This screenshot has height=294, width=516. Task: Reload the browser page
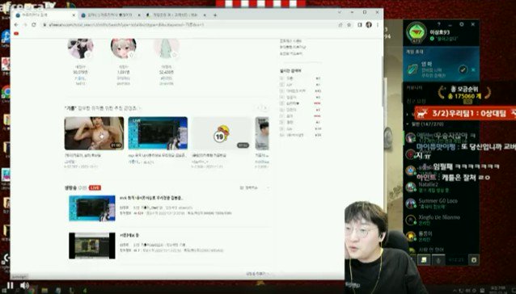[34, 25]
